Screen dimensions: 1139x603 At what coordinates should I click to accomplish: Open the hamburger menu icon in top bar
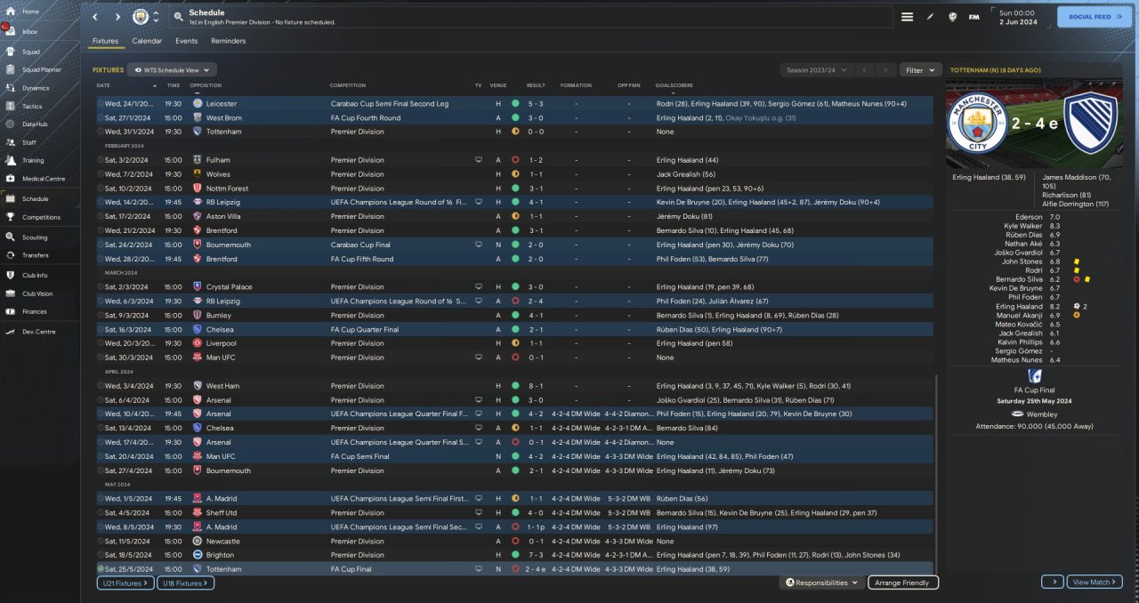pos(907,17)
